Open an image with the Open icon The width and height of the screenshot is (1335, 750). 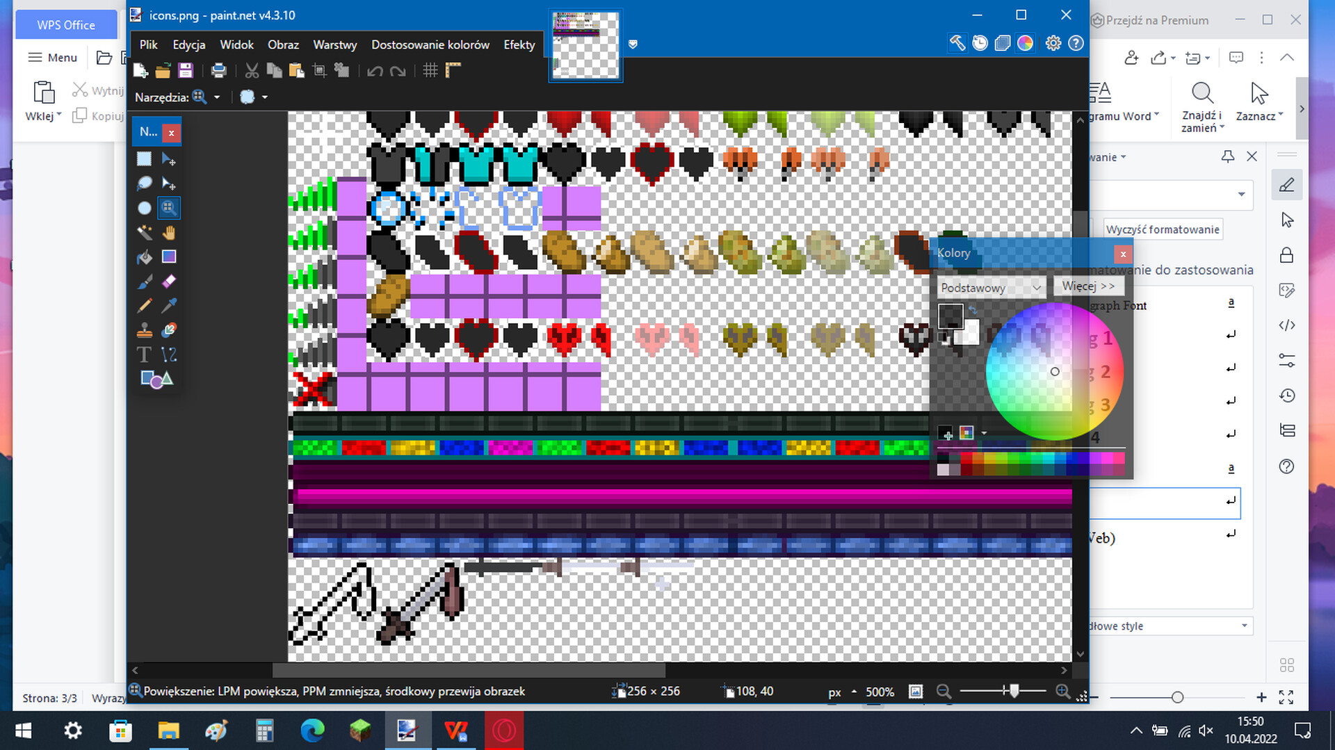pos(163,70)
